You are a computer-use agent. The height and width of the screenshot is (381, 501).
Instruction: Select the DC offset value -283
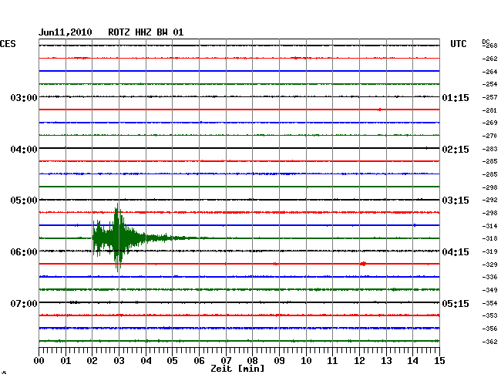click(x=489, y=149)
